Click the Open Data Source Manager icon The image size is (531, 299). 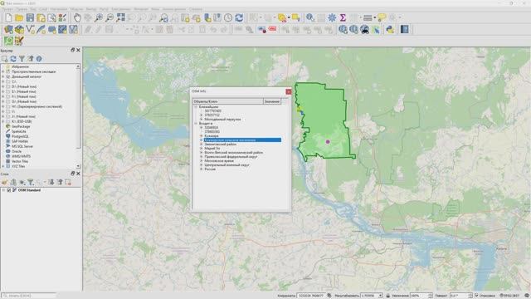click(x=8, y=30)
